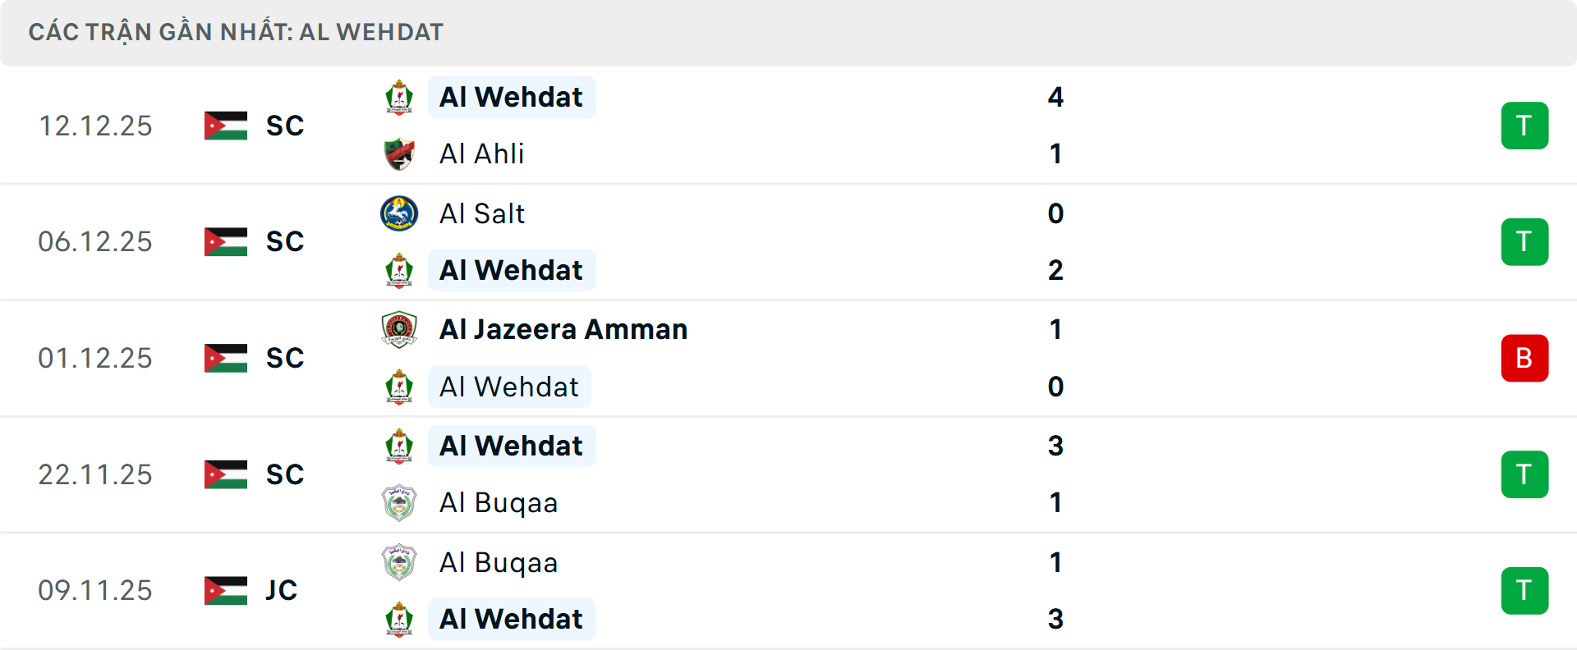Viewport: 1577px width, 650px height.
Task: Click the Al Buqaa club badge in the 22.11.25 match
Action: click(x=399, y=503)
